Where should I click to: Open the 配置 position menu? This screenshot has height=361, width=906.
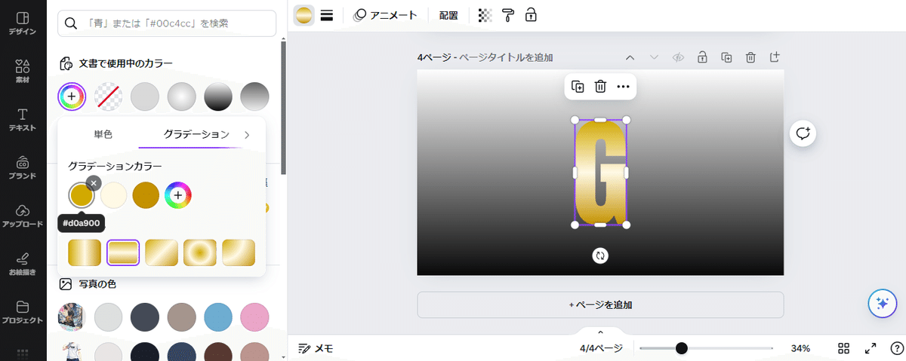click(x=448, y=15)
